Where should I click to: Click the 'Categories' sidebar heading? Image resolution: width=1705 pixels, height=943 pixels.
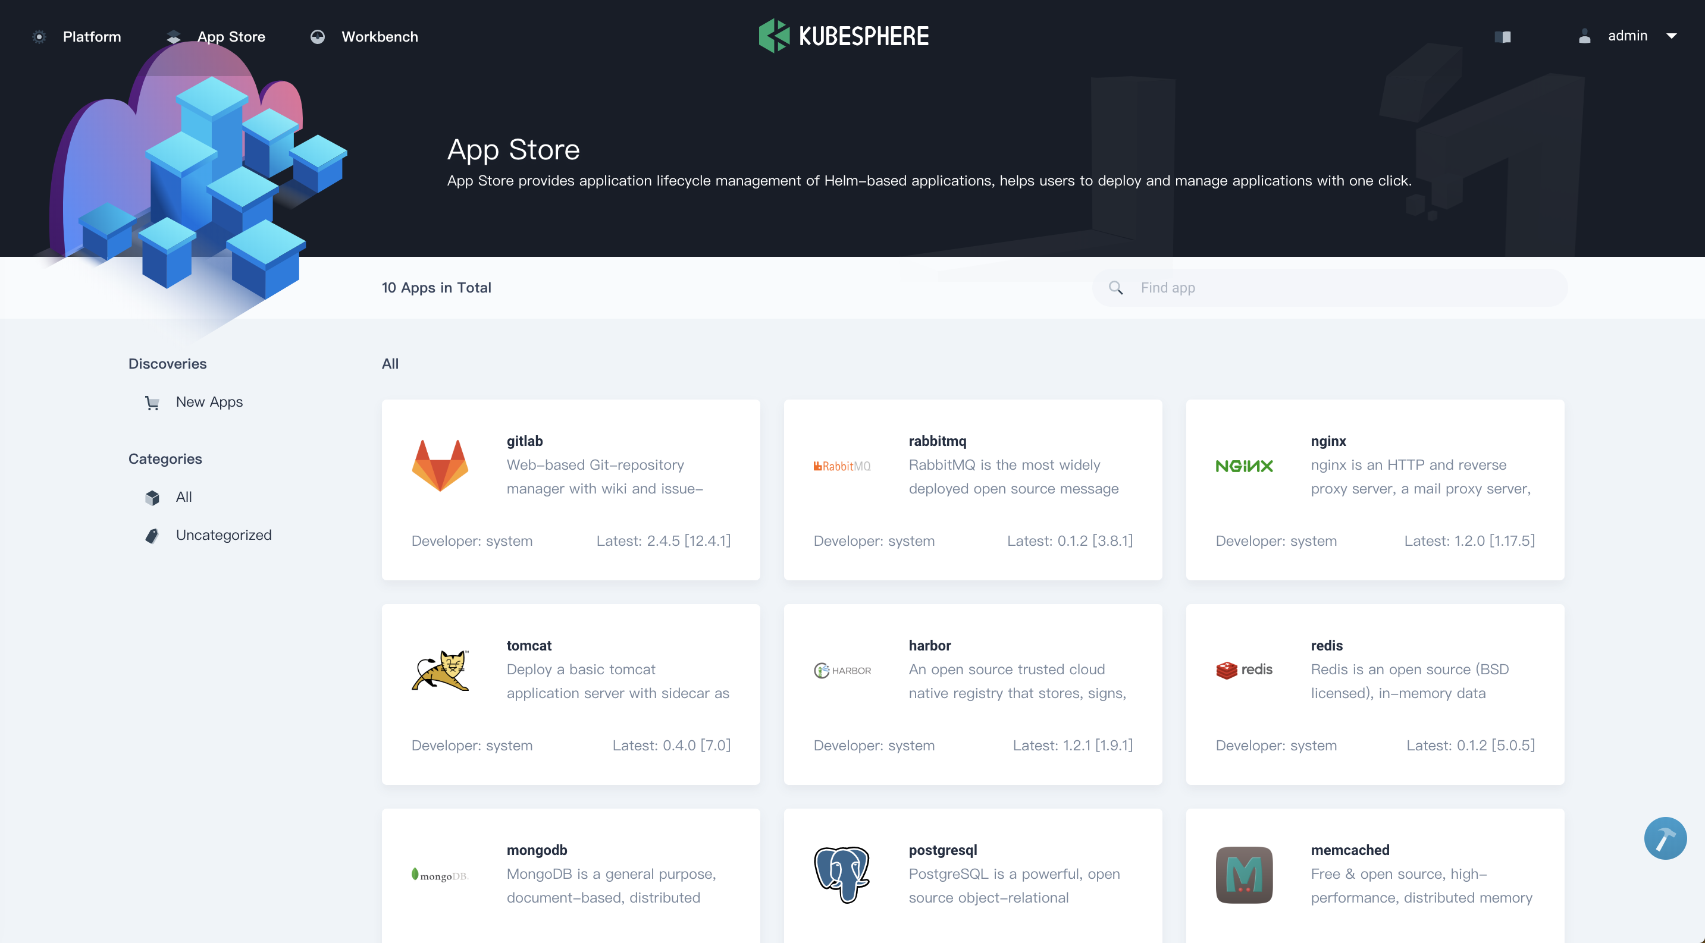(x=165, y=459)
